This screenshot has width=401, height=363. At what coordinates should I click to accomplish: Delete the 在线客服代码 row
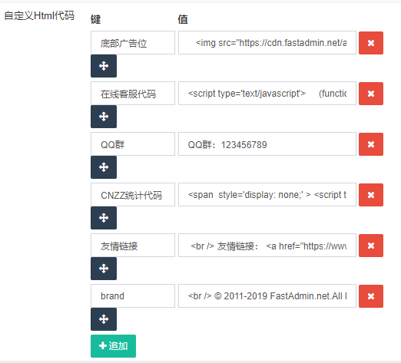click(371, 94)
